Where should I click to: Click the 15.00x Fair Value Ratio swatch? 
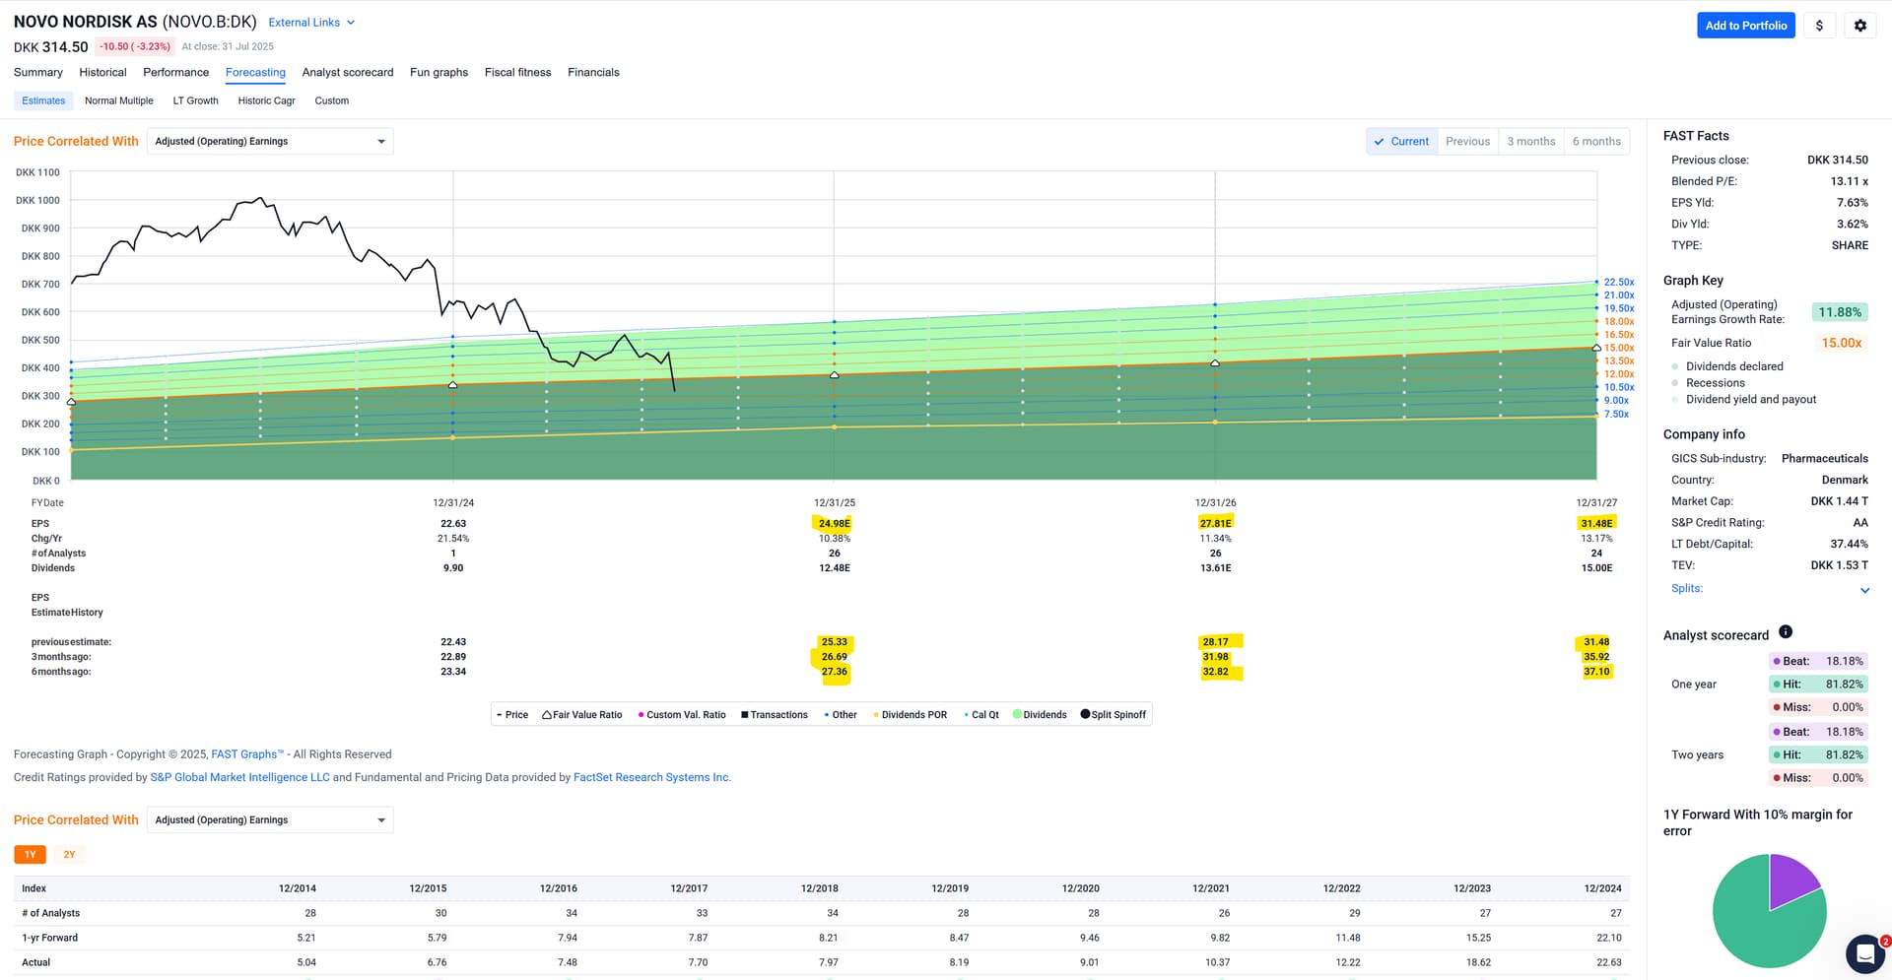[1841, 343]
